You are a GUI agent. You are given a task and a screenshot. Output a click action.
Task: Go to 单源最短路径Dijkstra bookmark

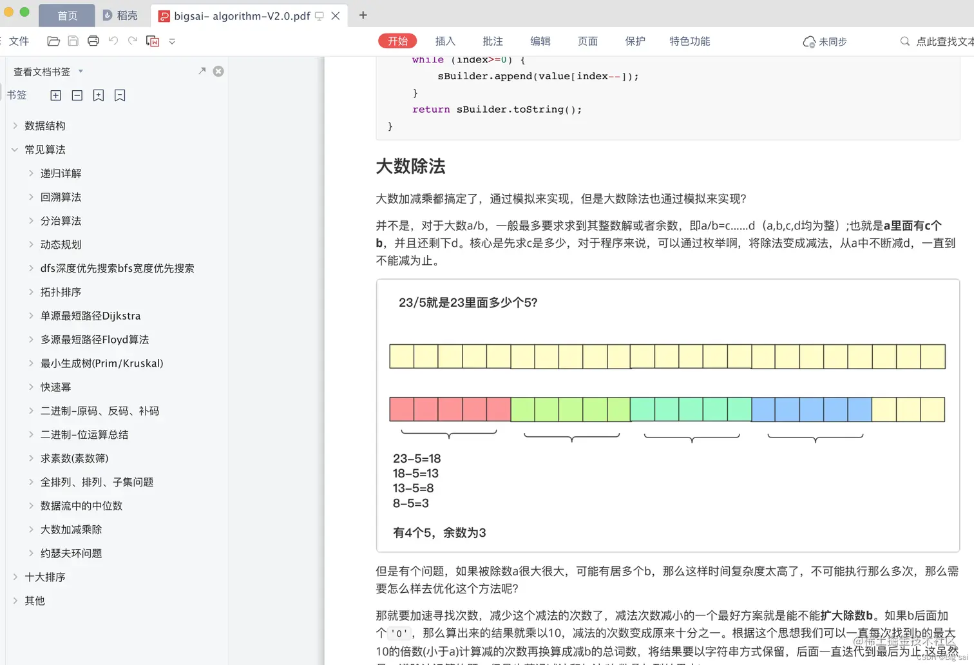point(90,316)
